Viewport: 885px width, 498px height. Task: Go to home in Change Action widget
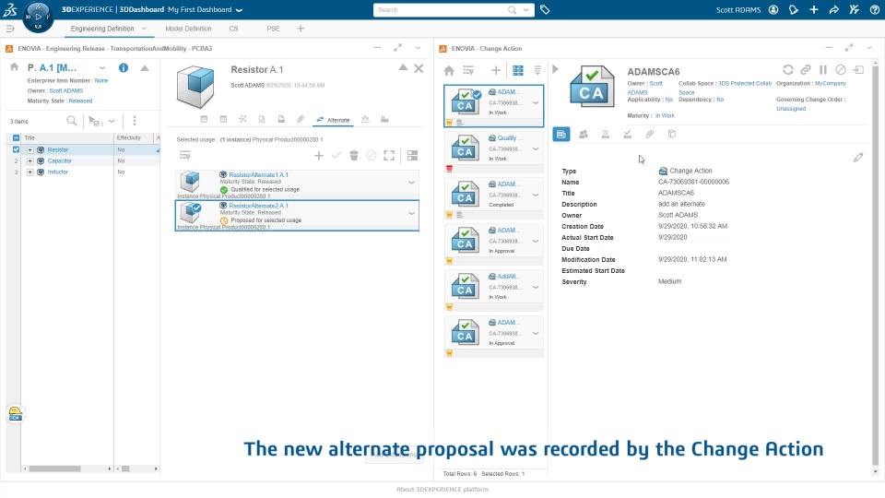pyautogui.click(x=449, y=71)
